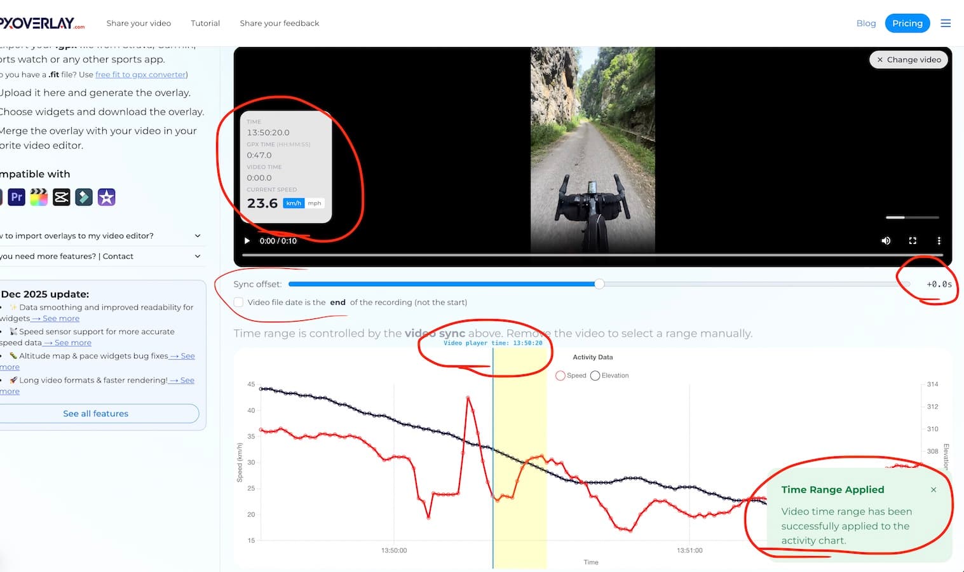Click the GPX time value '0:47.0'
Viewport: 964px width, 572px height.
pyautogui.click(x=259, y=155)
